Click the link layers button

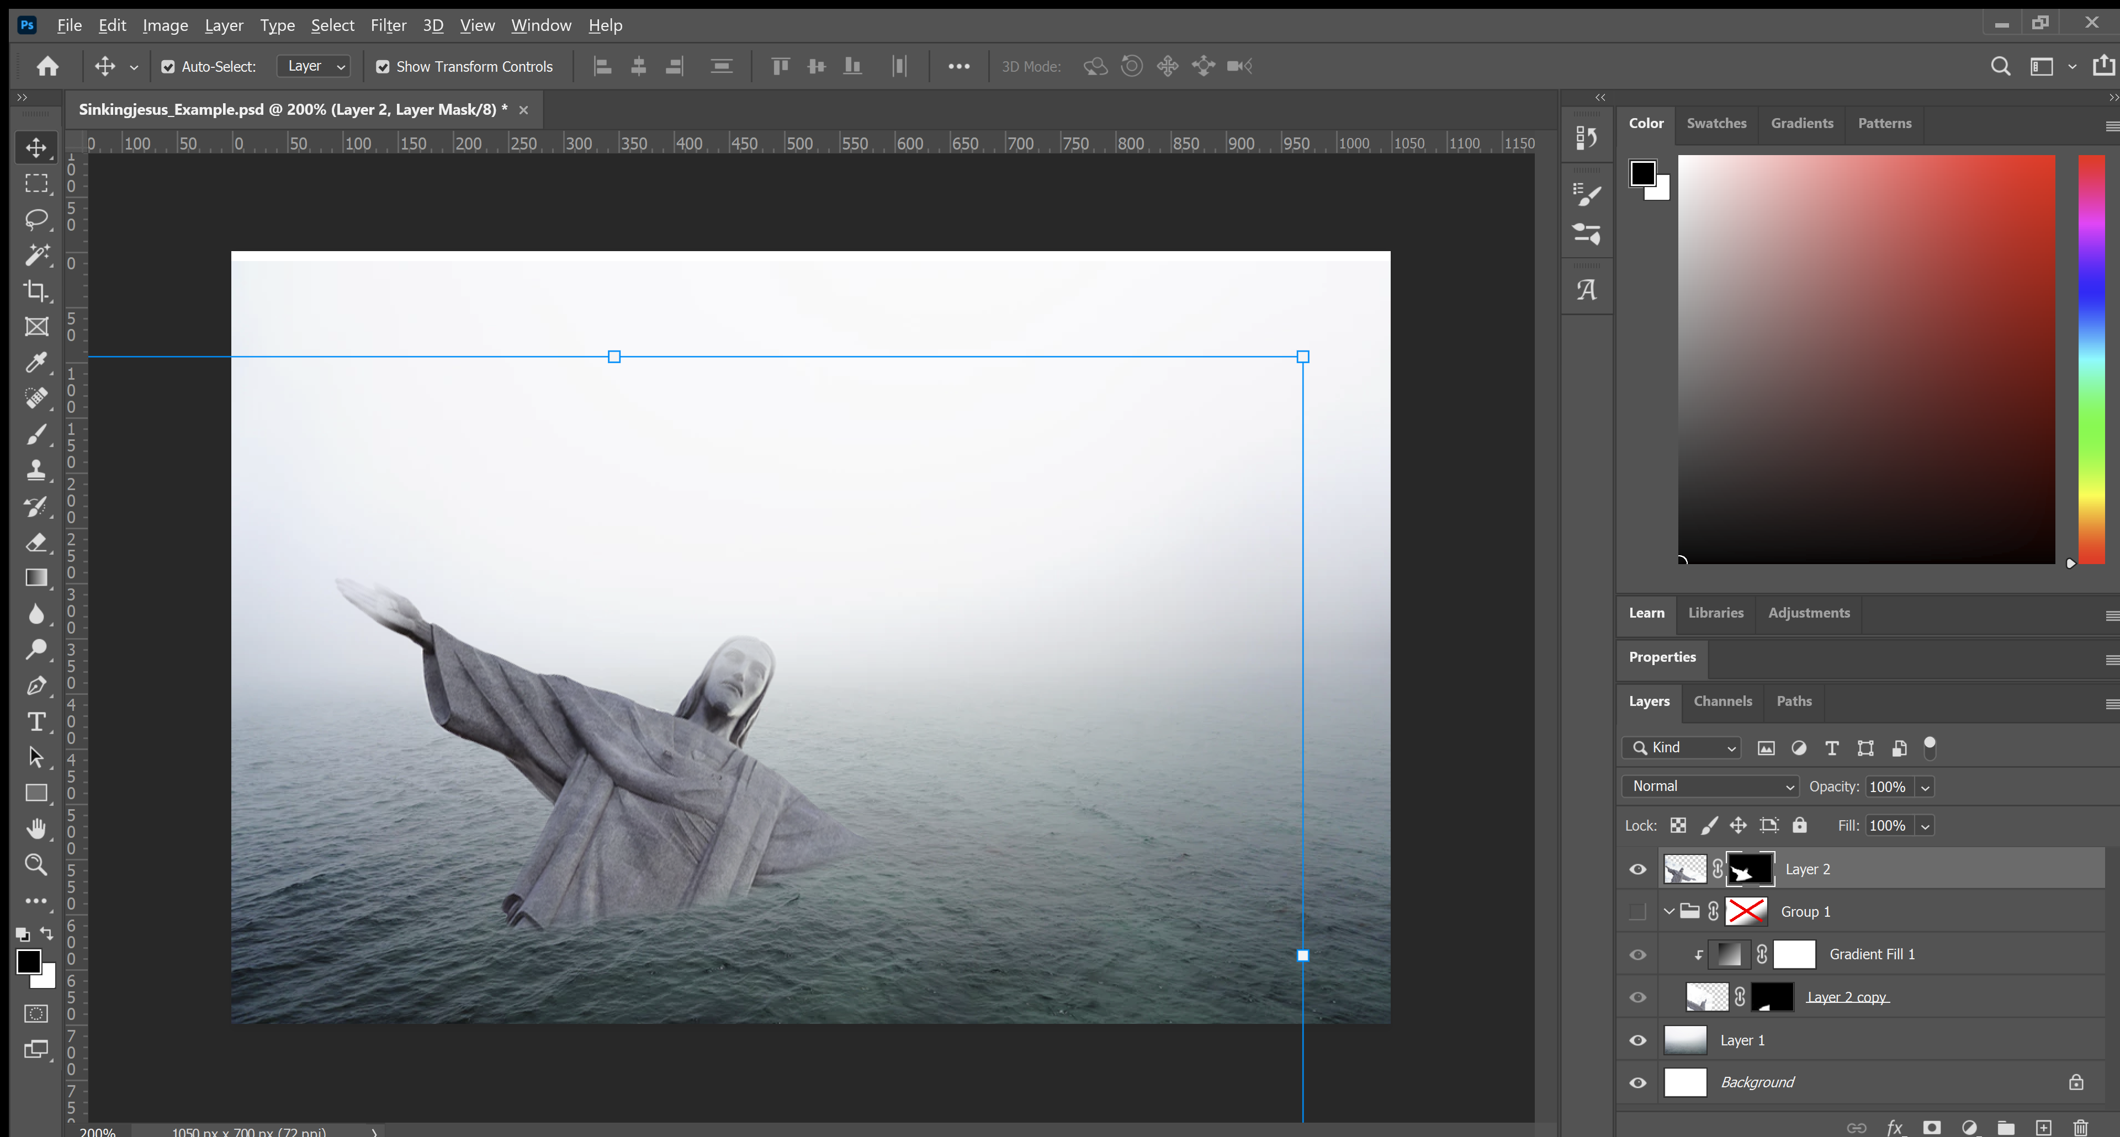[x=1857, y=1127]
